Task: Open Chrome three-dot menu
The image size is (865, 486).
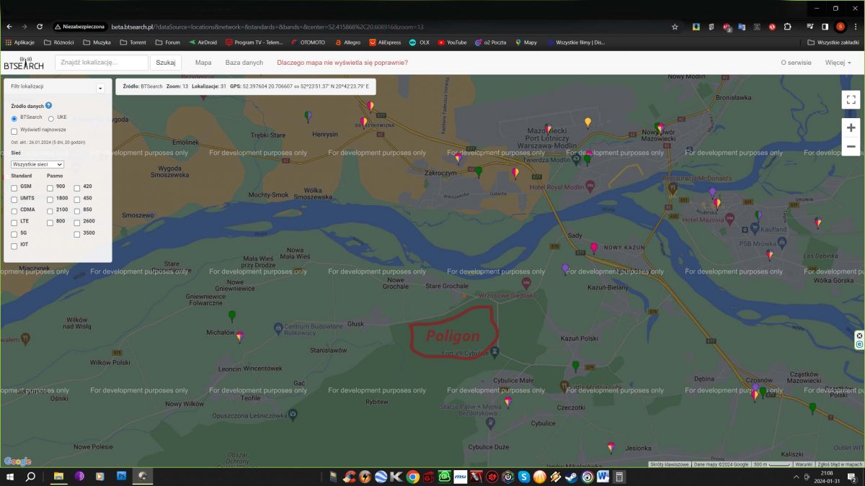Action: [855, 27]
